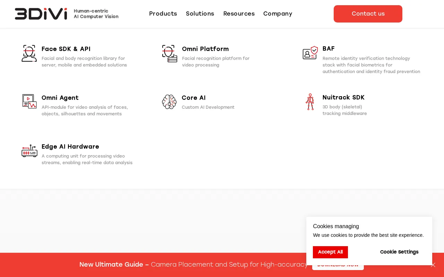Open Cookie Settings

(399, 252)
